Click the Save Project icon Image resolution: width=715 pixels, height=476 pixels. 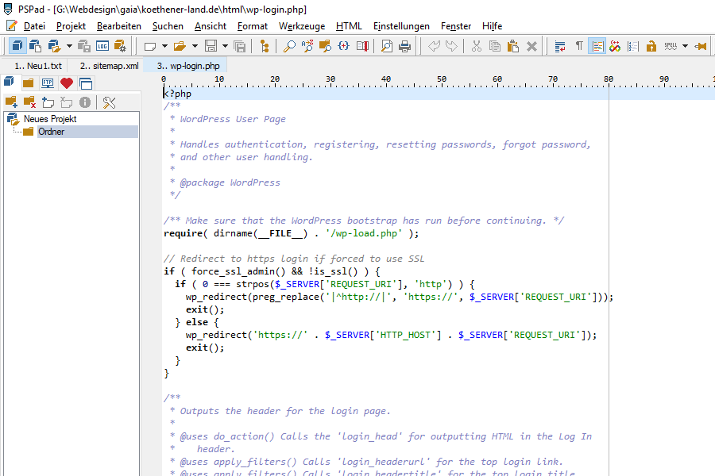(x=84, y=46)
